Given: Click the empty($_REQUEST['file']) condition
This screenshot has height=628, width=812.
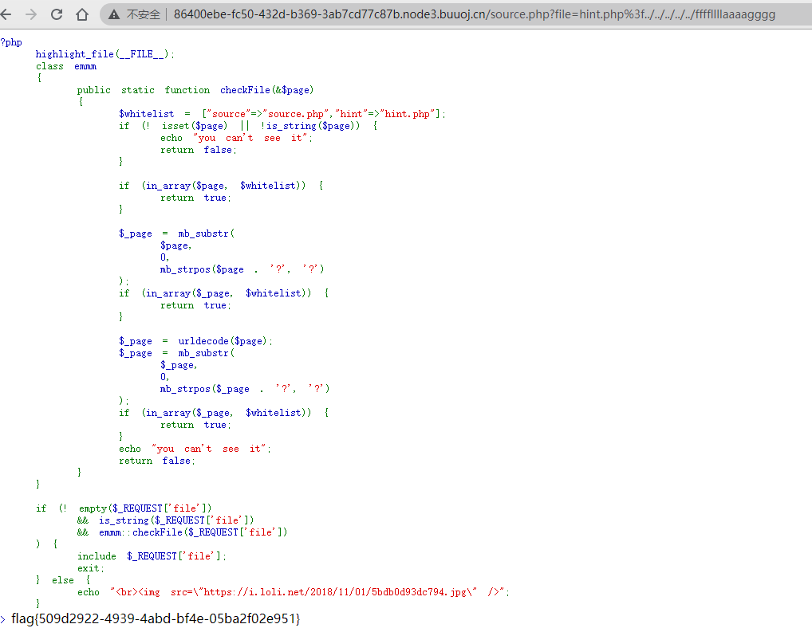Looking at the screenshot, I should tap(145, 508).
